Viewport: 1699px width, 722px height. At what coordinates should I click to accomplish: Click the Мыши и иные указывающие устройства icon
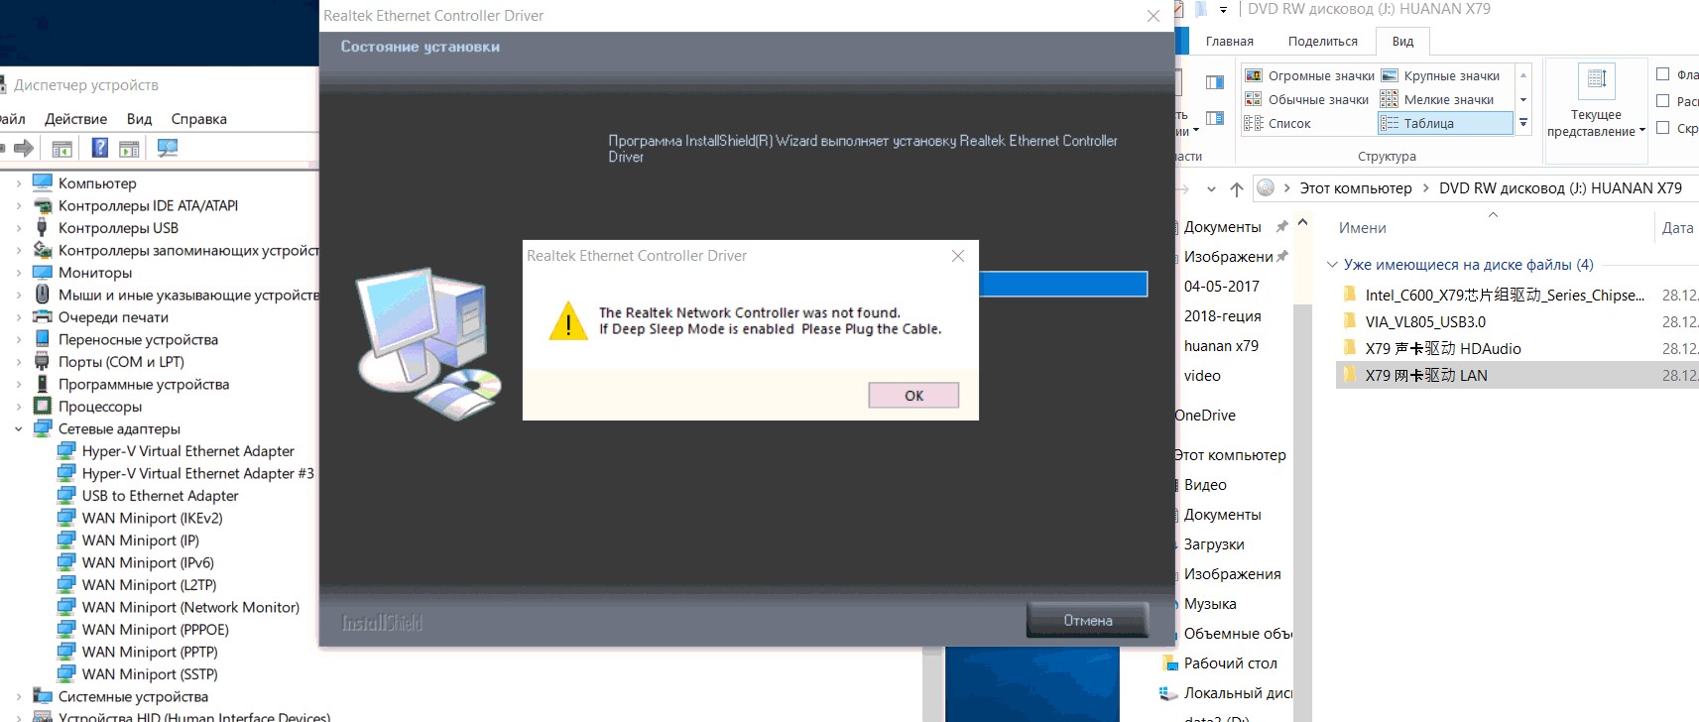(x=43, y=295)
